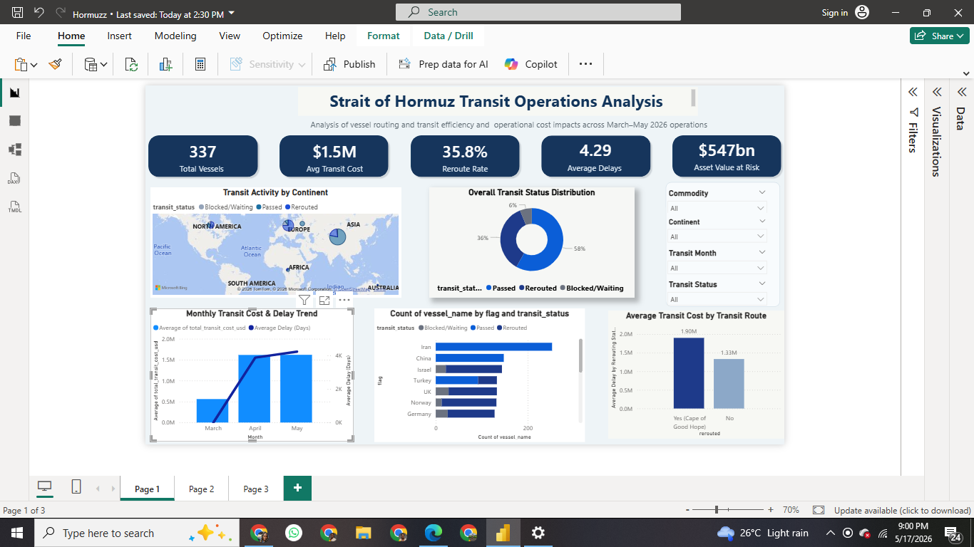Open the Sign in account avatar
Viewport: 974px width, 547px height.
862,12
